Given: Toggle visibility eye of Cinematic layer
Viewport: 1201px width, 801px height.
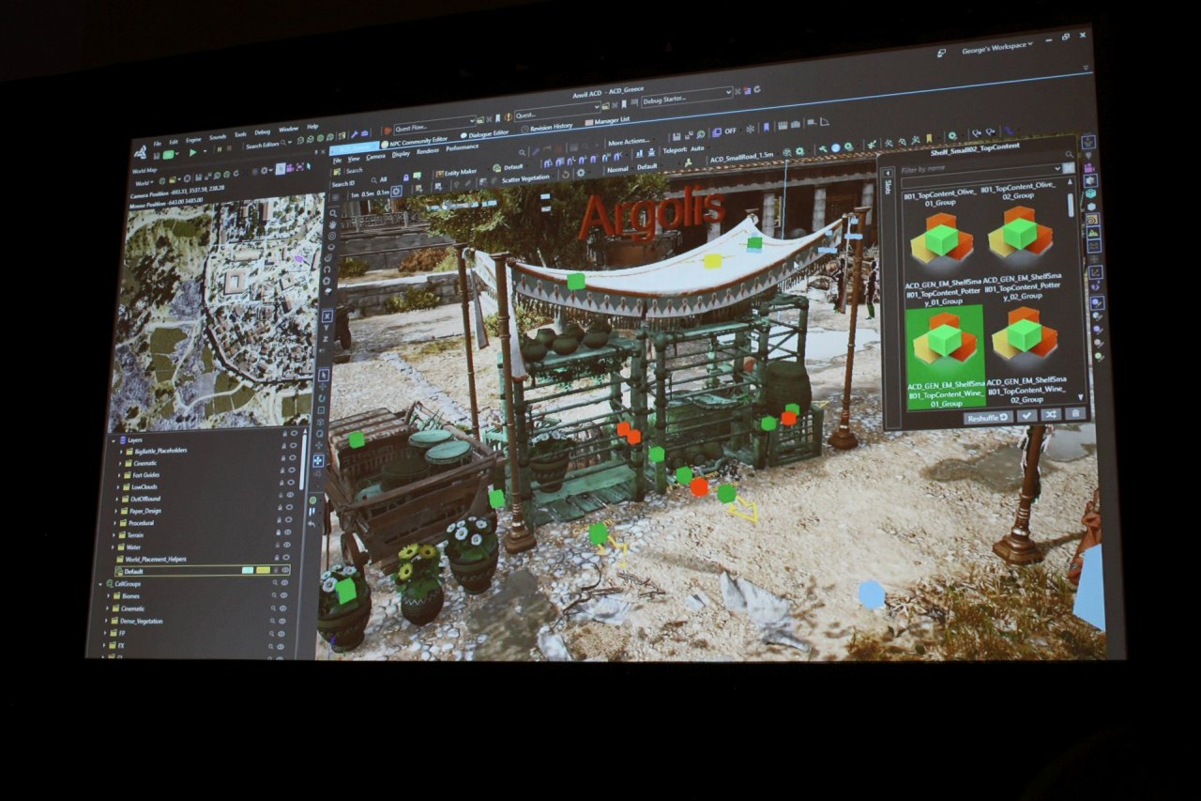Looking at the screenshot, I should tap(292, 457).
